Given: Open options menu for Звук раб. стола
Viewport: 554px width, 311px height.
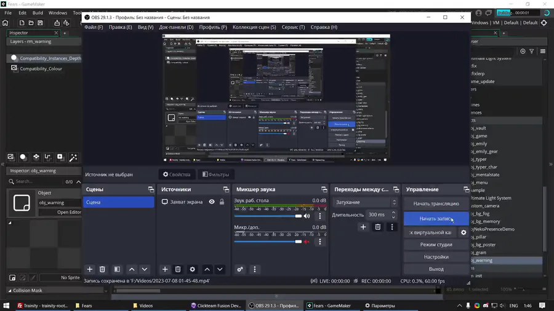Looking at the screenshot, I should [x=320, y=216].
